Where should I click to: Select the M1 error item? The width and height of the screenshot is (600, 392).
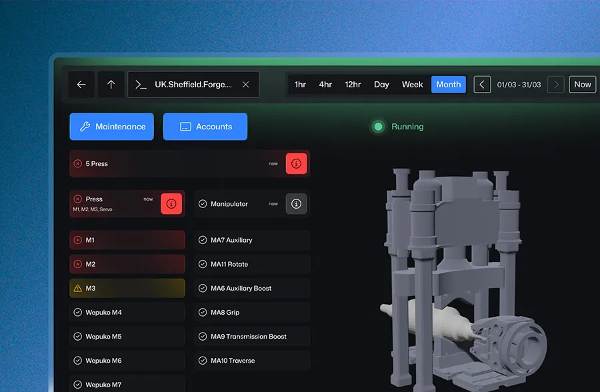[127, 240]
